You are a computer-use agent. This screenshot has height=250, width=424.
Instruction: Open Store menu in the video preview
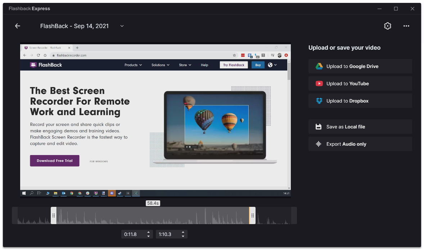coord(185,65)
